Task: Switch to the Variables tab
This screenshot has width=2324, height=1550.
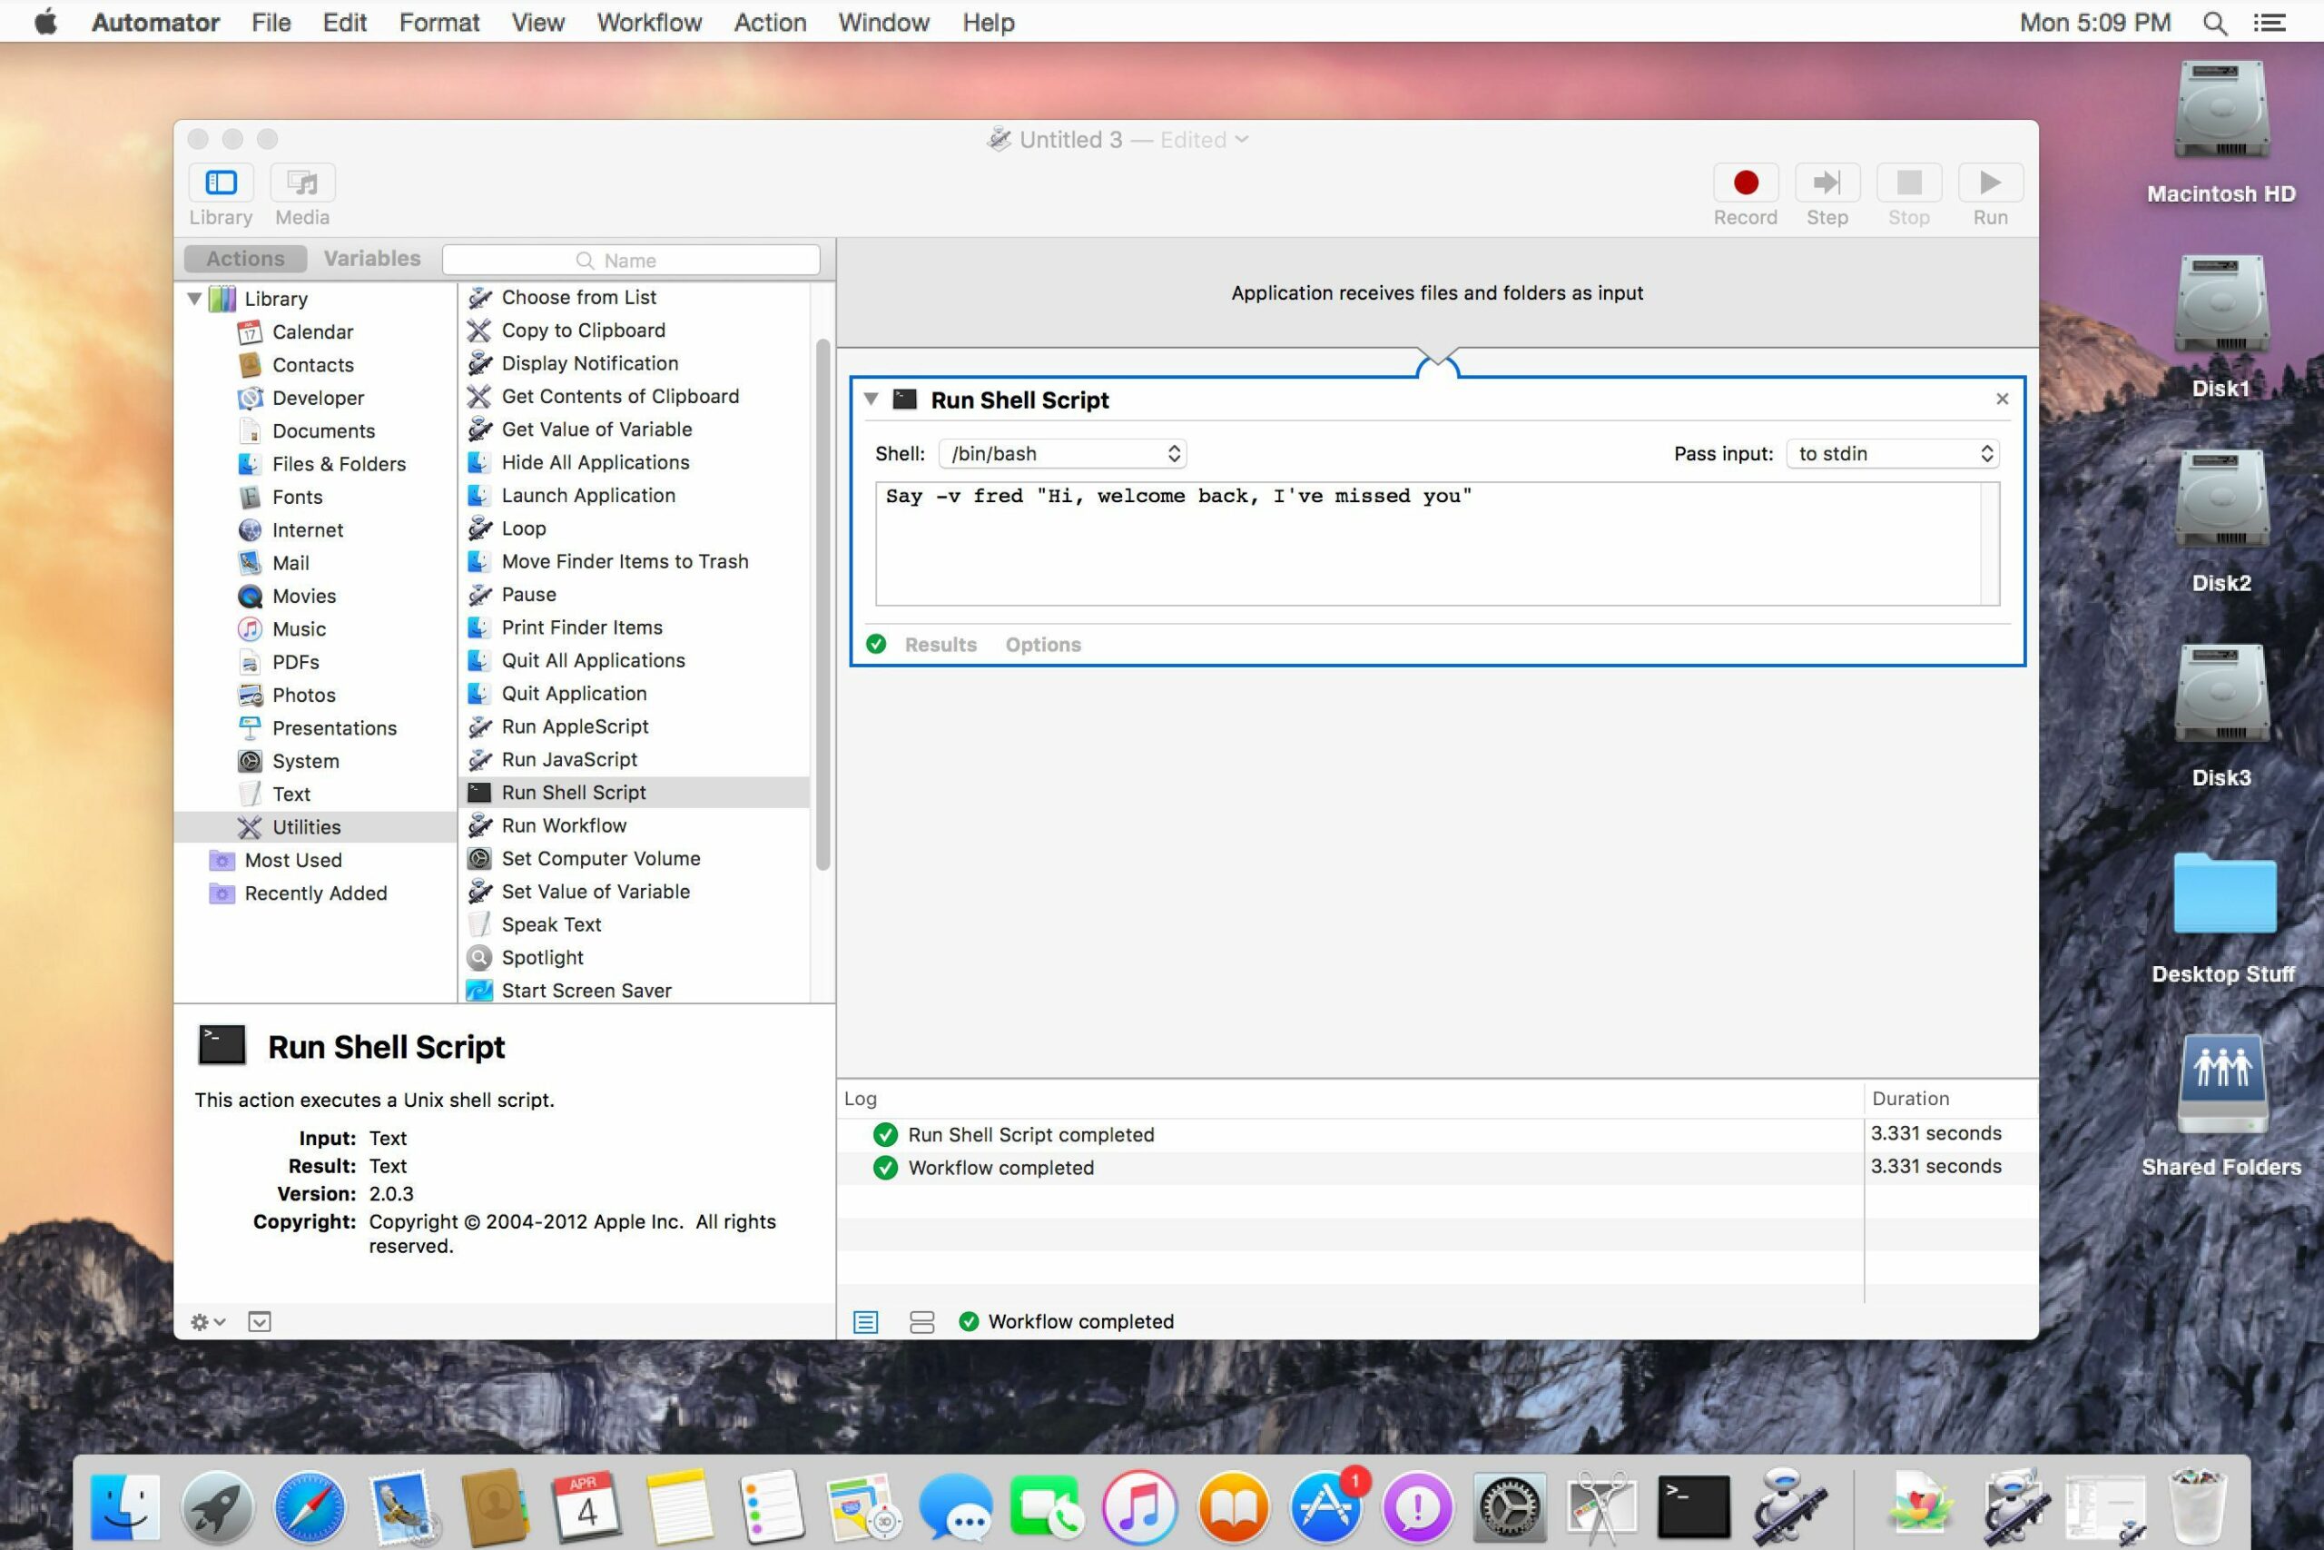Action: tap(371, 259)
